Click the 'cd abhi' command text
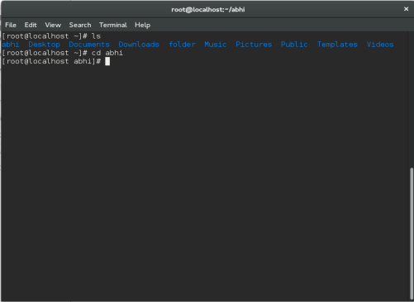414x302 pixels. (107, 53)
